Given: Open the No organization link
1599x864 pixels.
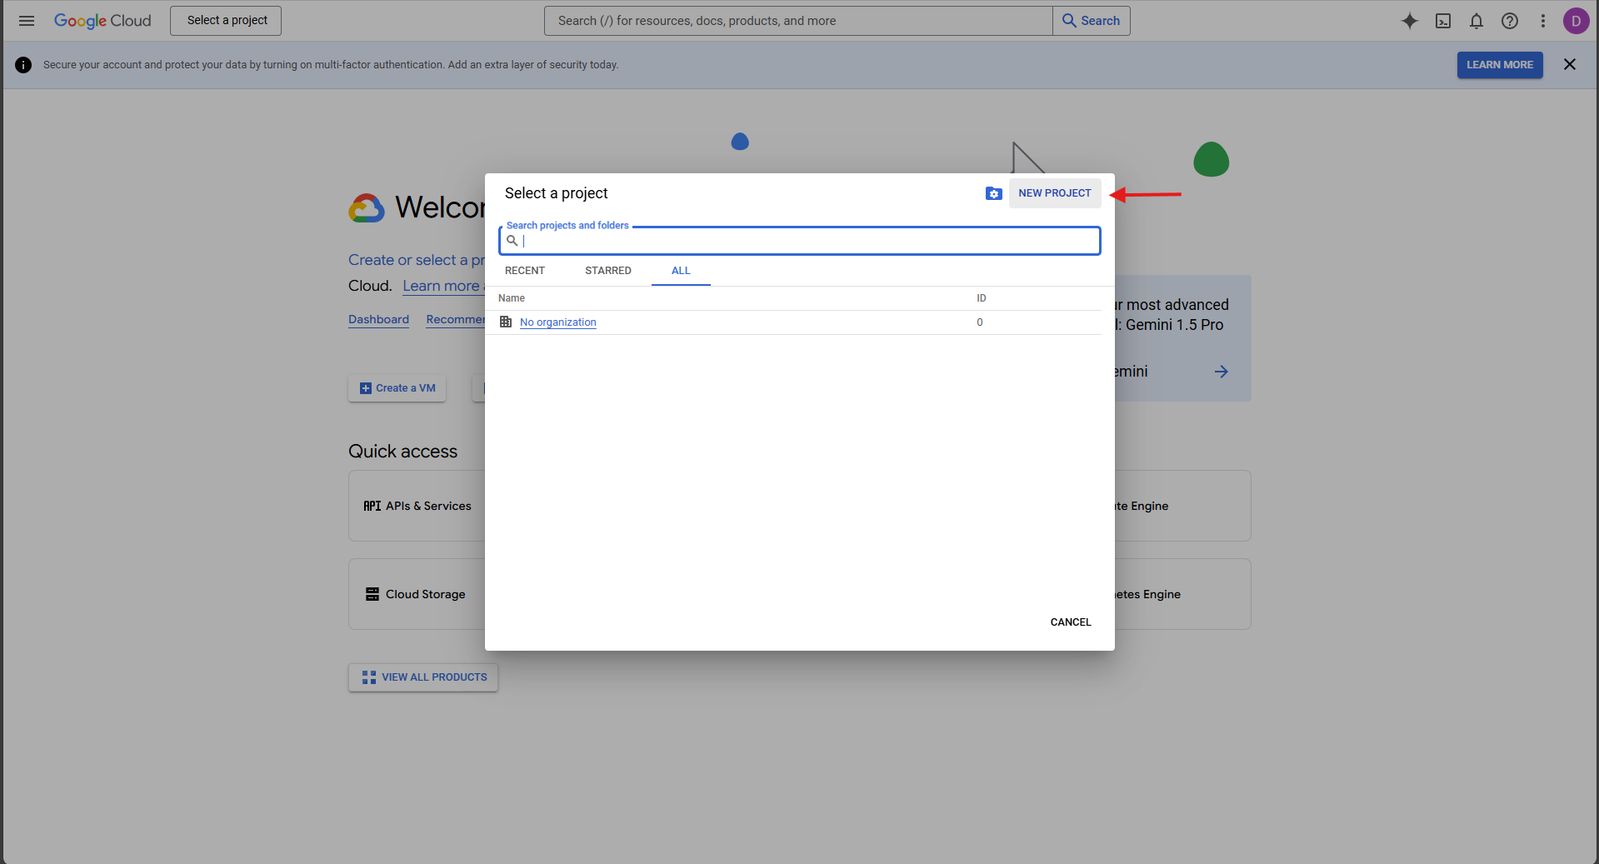Looking at the screenshot, I should coord(558,322).
